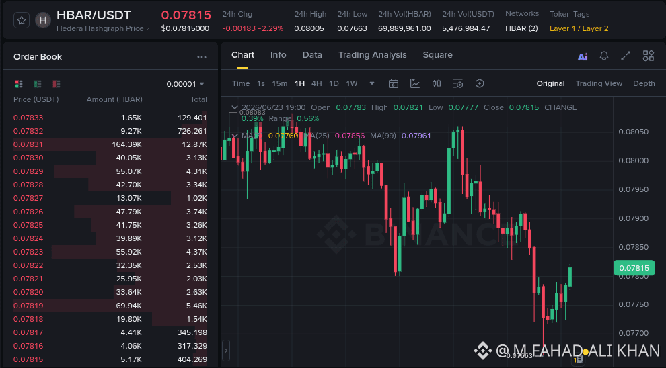This screenshot has width=666, height=368.
Task: Show combined buy and sell order book view
Action: coord(19,84)
